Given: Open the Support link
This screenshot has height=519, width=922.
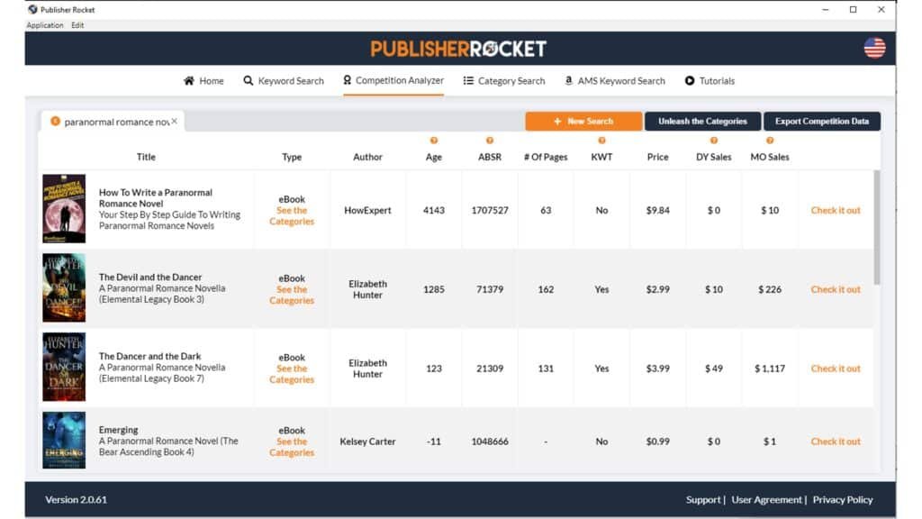Looking at the screenshot, I should point(703,499).
